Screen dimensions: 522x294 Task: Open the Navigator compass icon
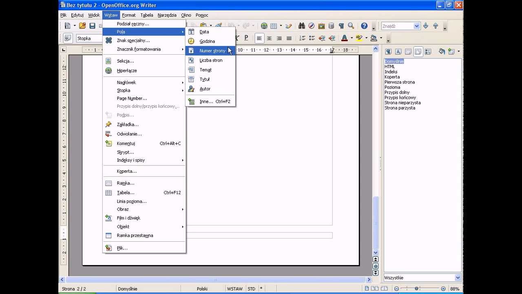312,26
